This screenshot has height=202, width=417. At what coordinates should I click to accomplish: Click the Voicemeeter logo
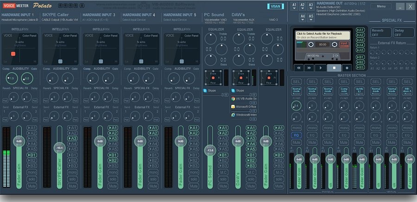coord(16,6)
